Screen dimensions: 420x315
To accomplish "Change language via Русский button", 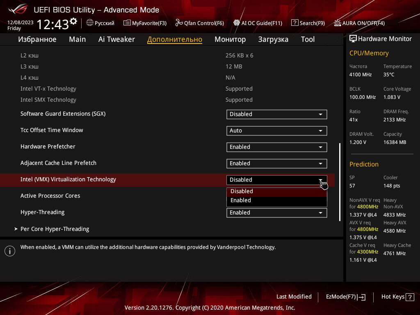I will point(100,23).
